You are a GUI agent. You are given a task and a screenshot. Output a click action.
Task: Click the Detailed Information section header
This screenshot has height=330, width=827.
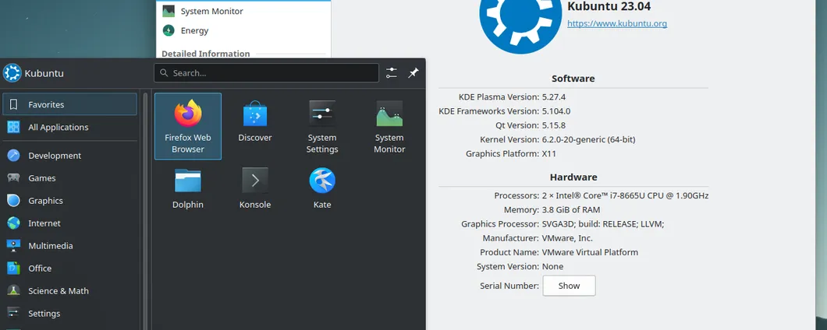tap(206, 54)
